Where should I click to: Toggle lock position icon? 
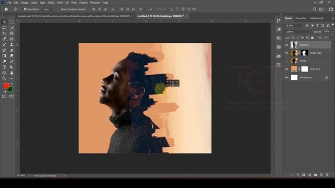coord(303,38)
